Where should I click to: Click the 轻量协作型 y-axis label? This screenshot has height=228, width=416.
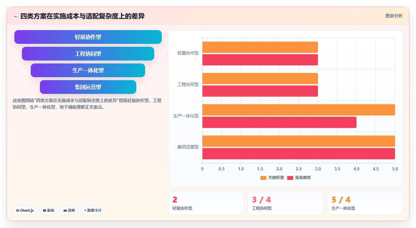pos(188,53)
